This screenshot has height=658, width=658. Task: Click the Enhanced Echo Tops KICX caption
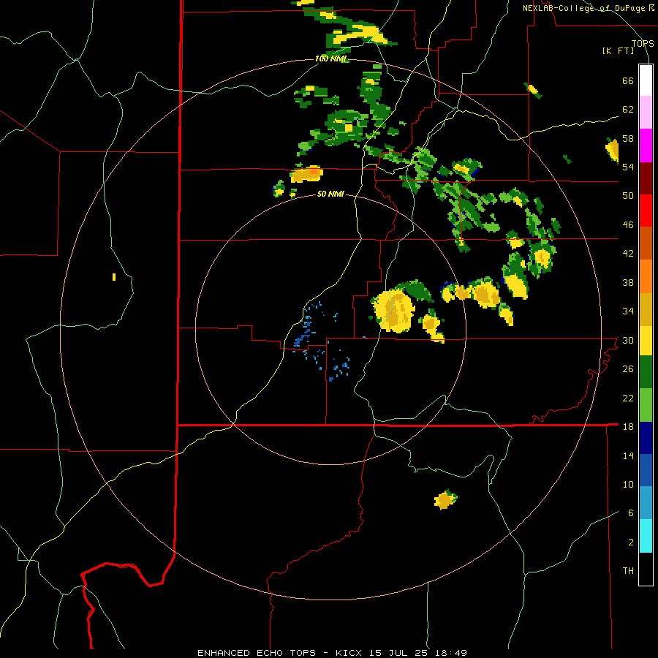pyautogui.click(x=332, y=653)
